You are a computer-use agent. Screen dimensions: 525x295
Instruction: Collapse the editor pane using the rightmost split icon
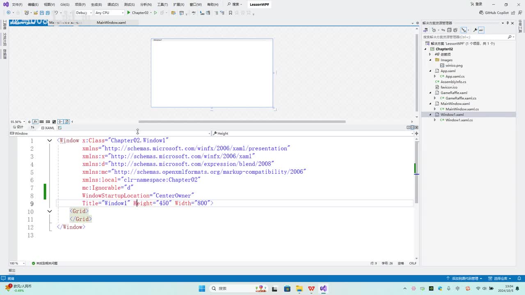(416, 127)
